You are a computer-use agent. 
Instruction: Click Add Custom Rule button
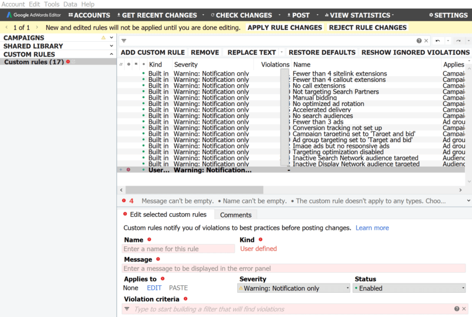pos(152,52)
